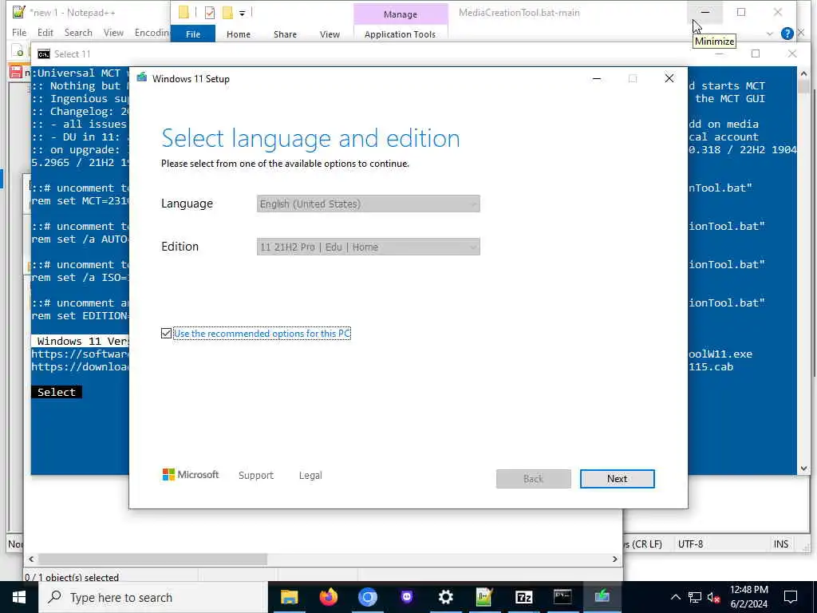The image size is (817, 613).
Task: Click the taskbar search box
Action: click(152, 597)
